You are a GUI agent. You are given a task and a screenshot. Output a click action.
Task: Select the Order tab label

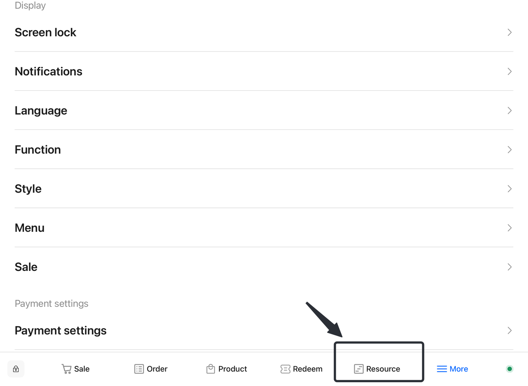[x=157, y=369]
